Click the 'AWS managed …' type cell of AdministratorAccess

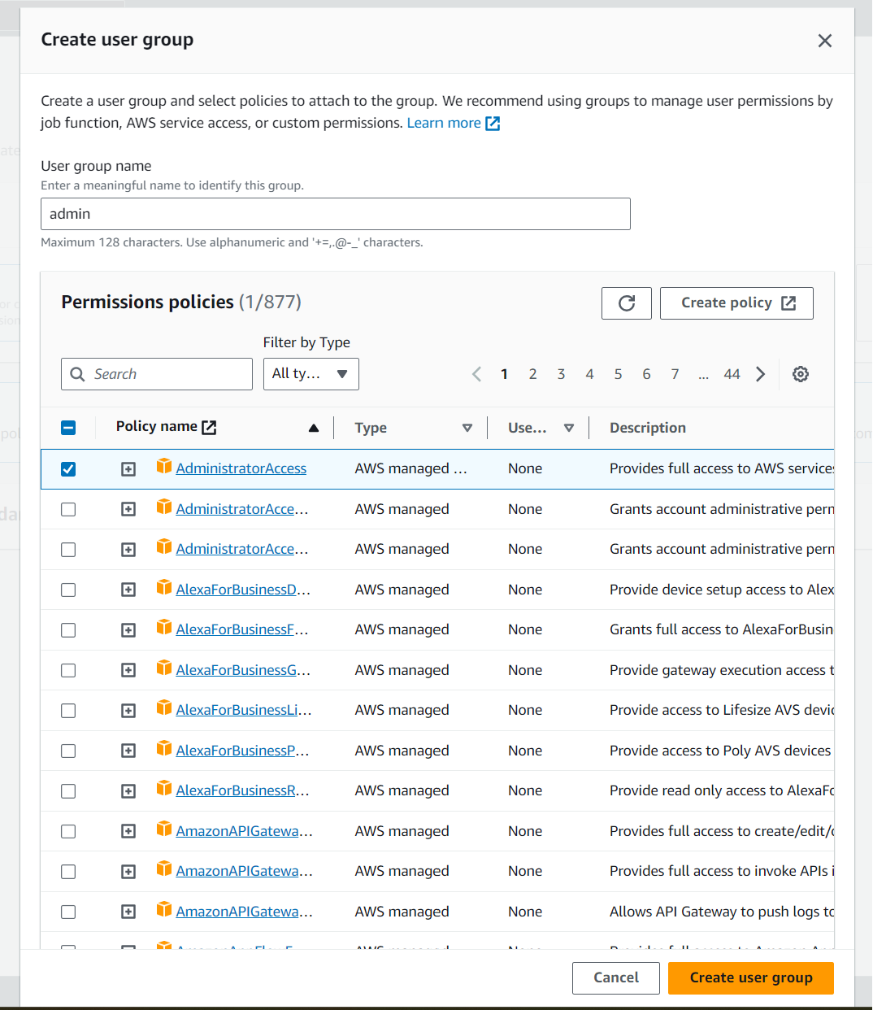point(411,468)
